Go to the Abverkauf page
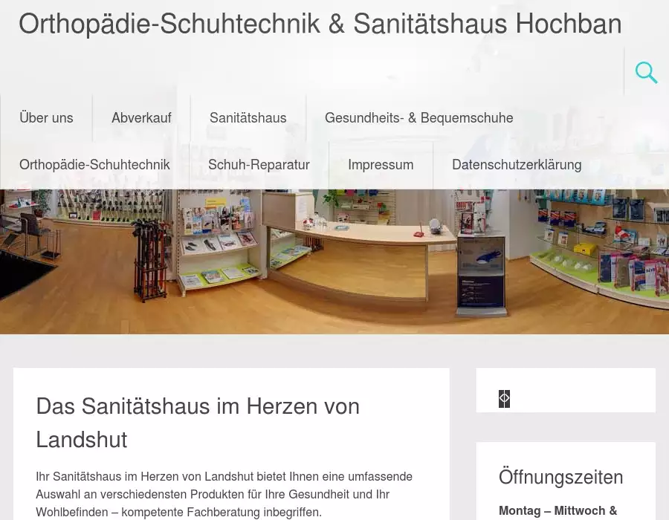 pos(142,117)
